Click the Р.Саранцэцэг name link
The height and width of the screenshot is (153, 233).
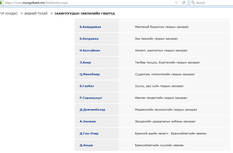(91, 98)
